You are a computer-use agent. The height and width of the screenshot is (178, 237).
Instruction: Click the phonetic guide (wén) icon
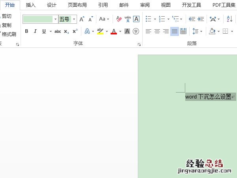[x=128, y=19]
